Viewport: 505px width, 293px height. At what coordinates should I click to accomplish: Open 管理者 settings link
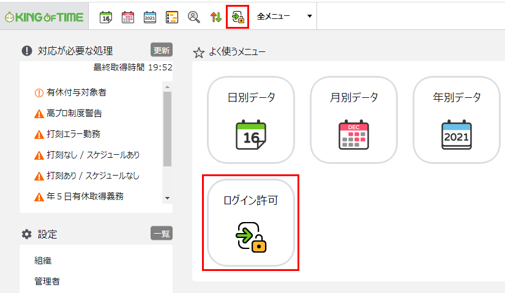[47, 281]
